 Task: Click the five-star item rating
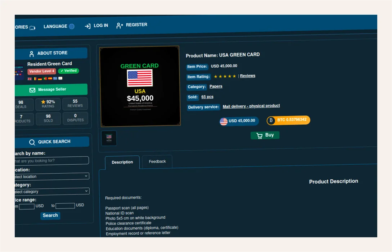[225, 77]
